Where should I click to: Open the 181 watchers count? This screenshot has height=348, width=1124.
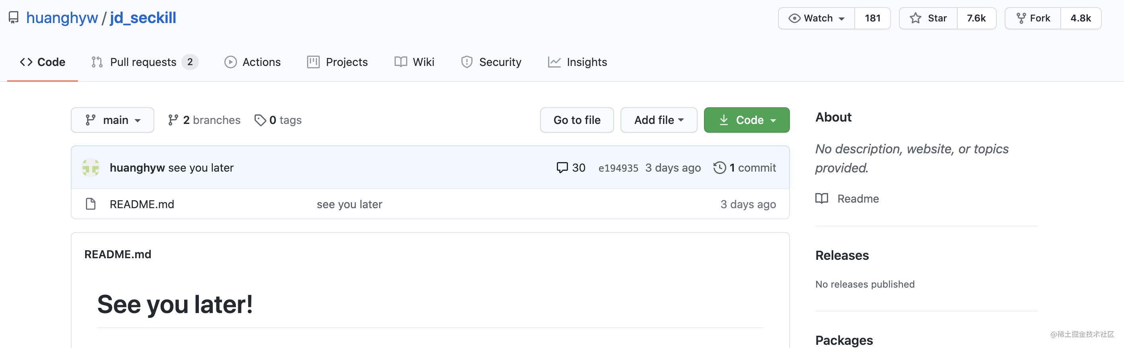click(x=873, y=18)
